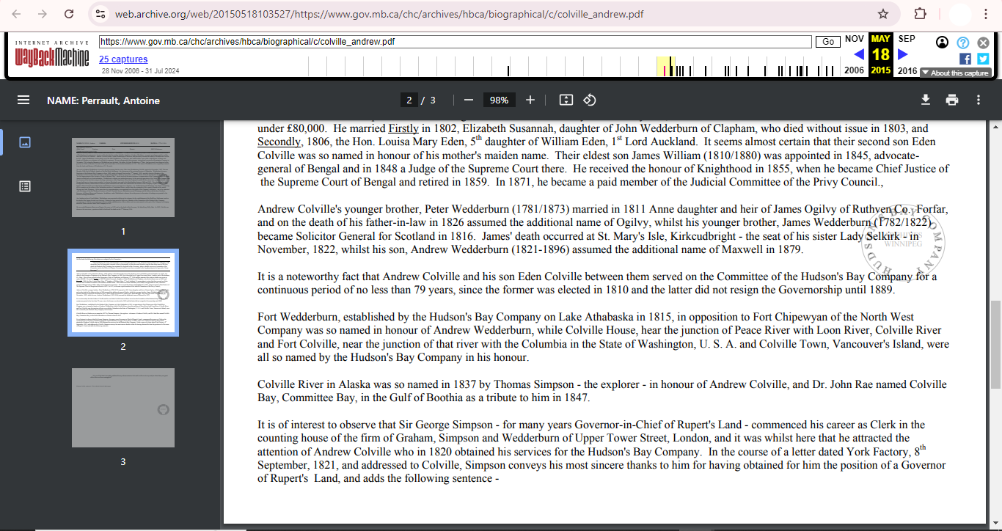Show thumbnails view in sidebar
Viewport: 1002px width, 531px height.
(x=24, y=142)
